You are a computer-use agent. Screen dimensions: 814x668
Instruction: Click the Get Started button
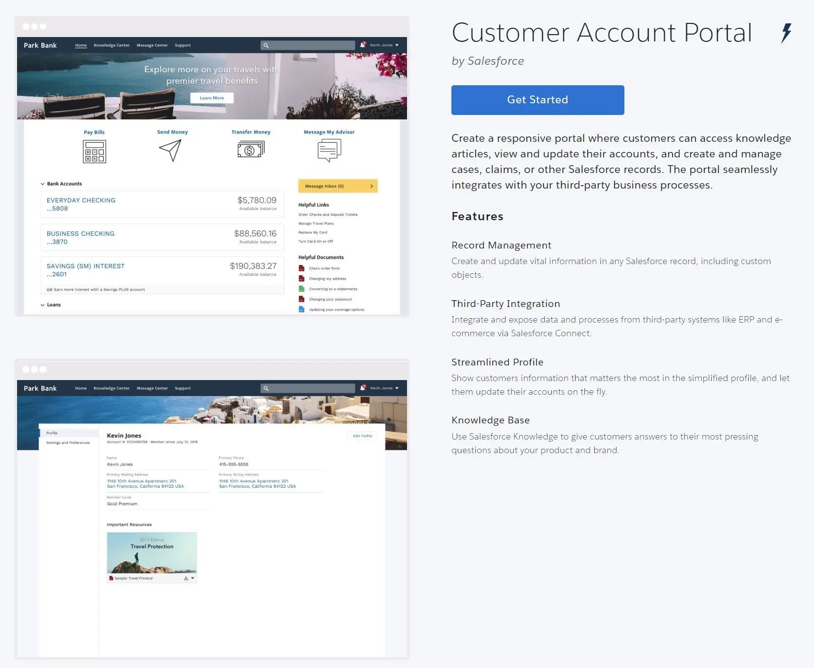pos(538,100)
